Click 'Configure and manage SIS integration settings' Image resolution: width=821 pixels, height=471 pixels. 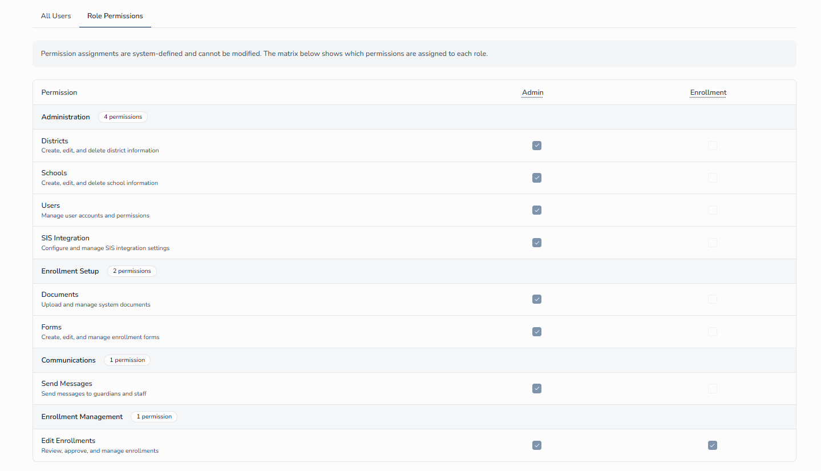tap(106, 248)
